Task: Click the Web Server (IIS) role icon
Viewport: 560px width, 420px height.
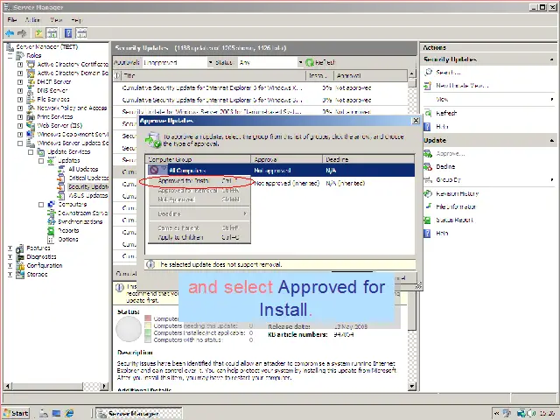Action: 31,125
